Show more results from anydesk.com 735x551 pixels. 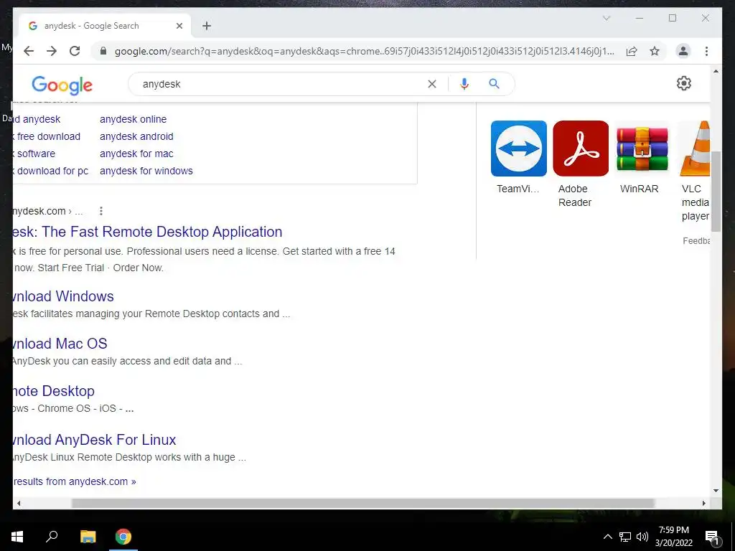pyautogui.click(x=75, y=481)
